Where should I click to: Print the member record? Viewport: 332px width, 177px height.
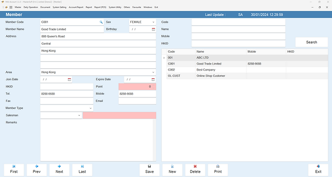point(218,169)
